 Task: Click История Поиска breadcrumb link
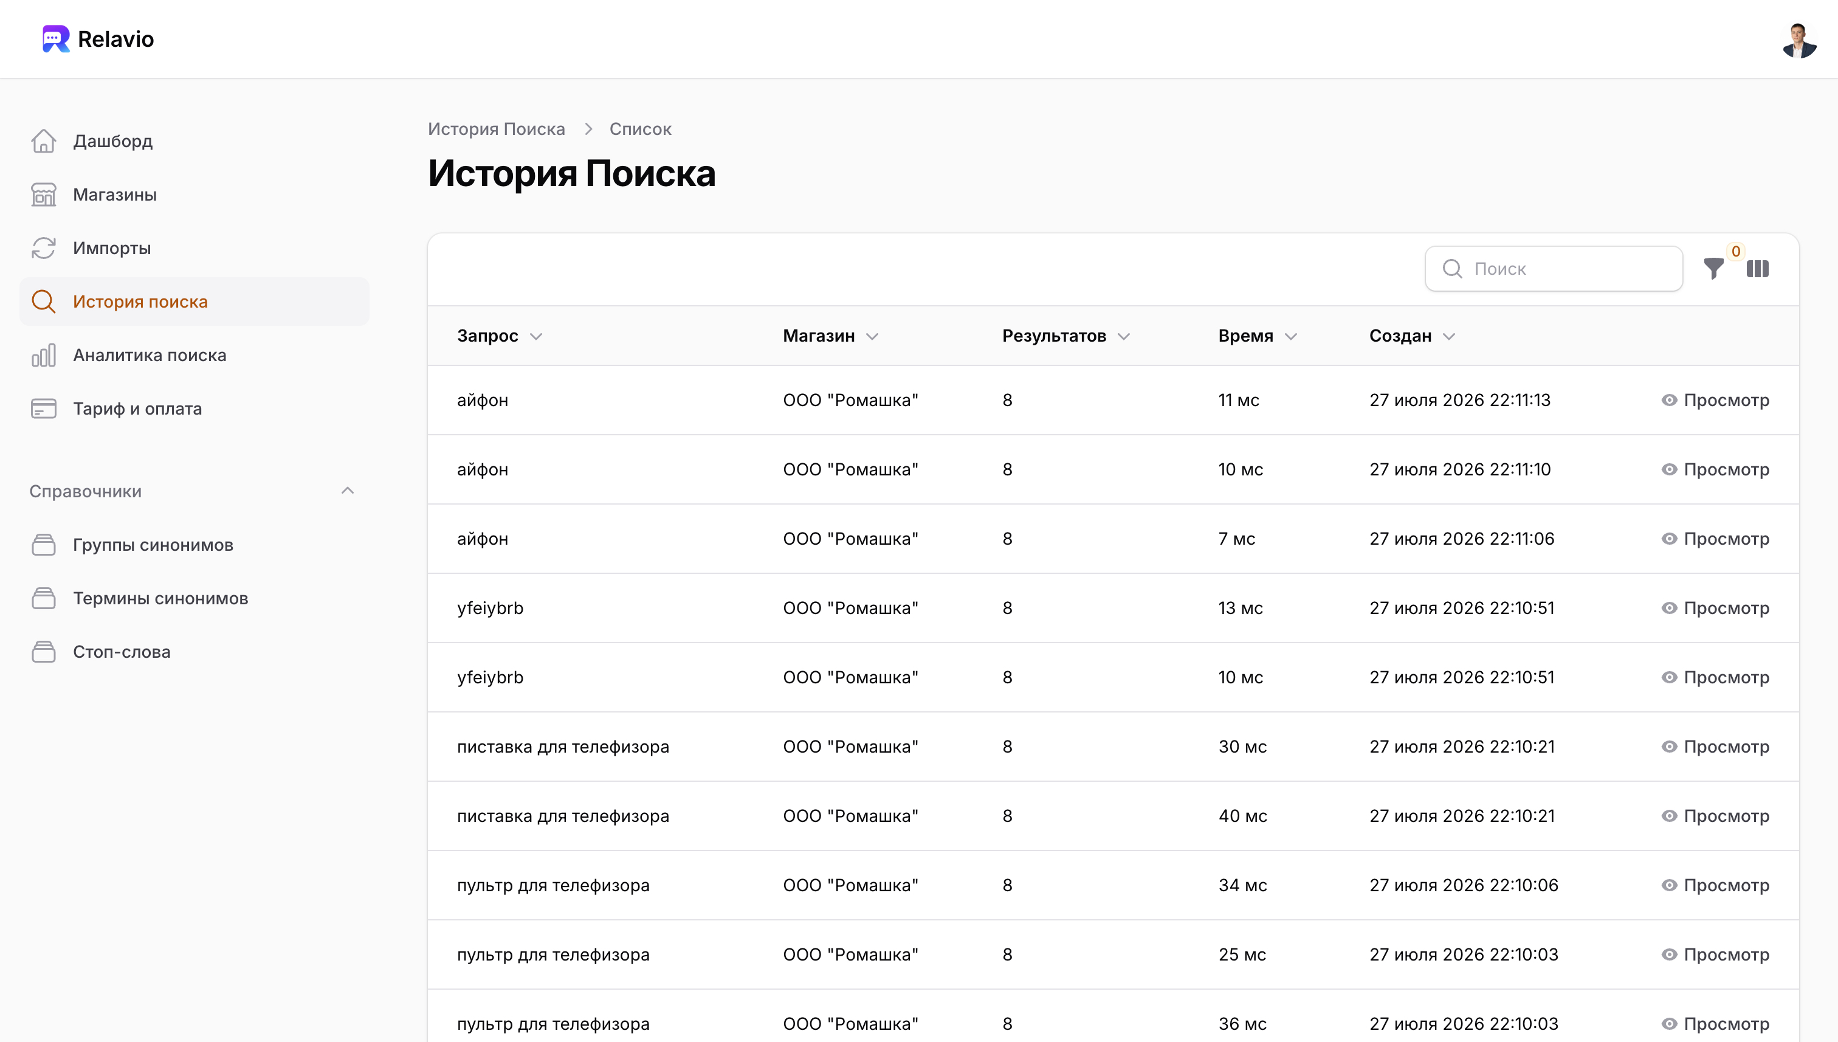click(496, 129)
